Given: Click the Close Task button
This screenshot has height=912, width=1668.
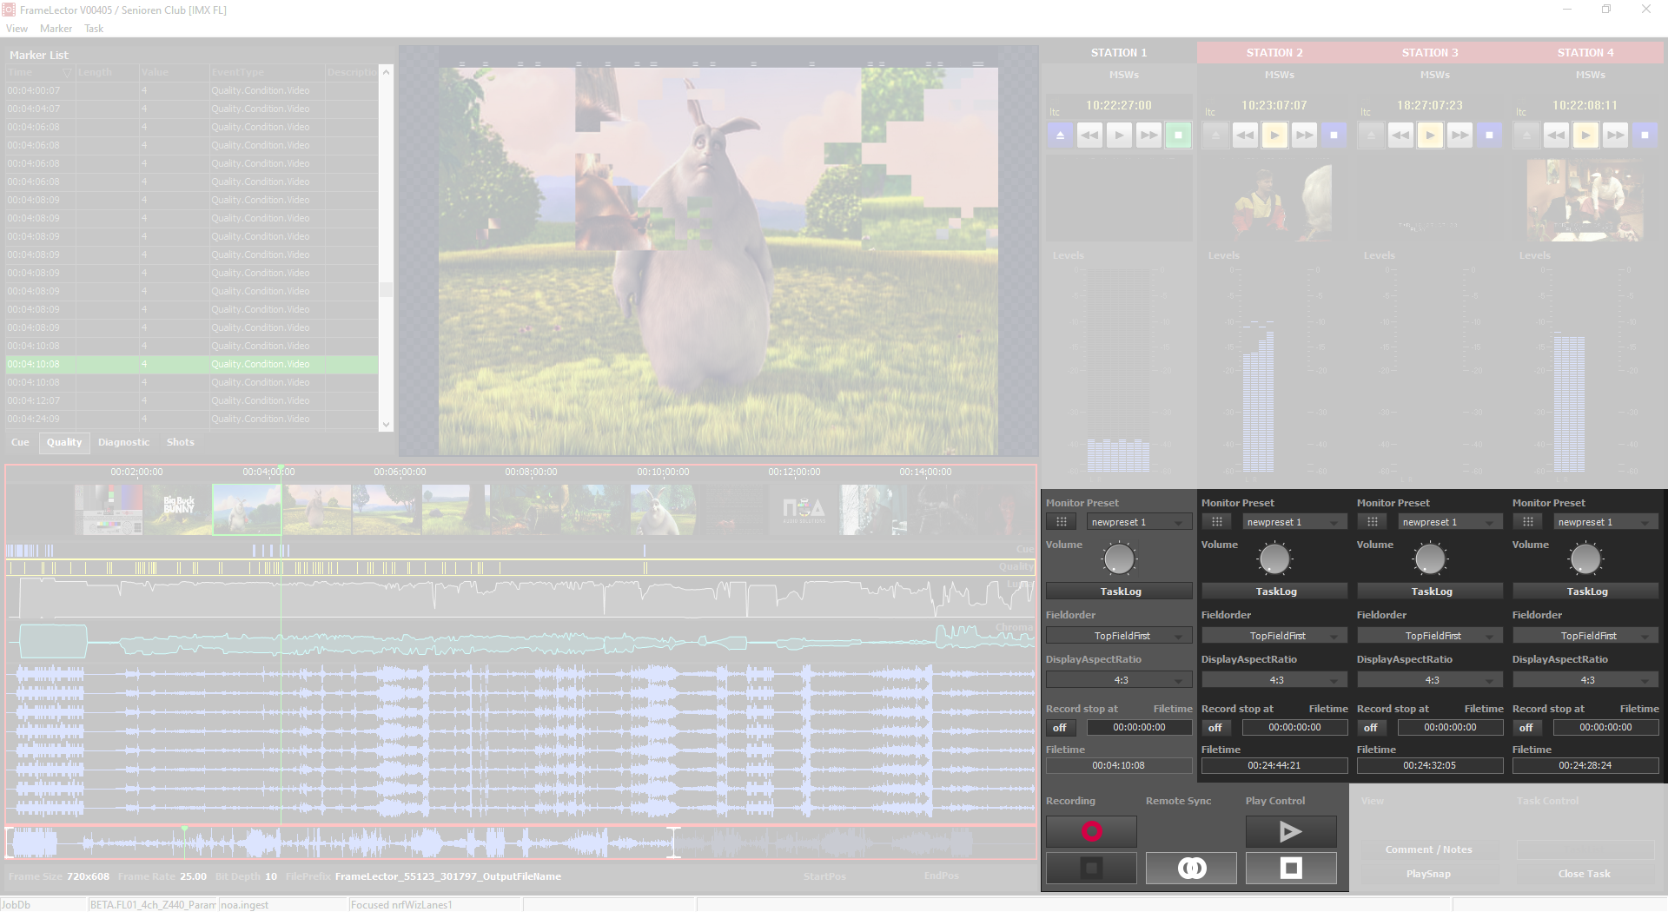Looking at the screenshot, I should pos(1584,874).
